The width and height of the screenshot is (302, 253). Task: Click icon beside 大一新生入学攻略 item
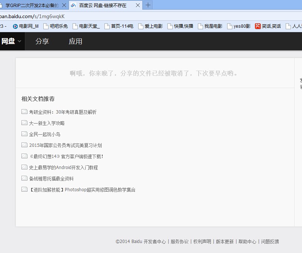[x=24, y=123]
